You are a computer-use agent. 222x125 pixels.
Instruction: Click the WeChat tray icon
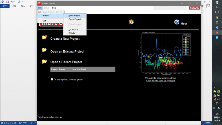(215, 91)
